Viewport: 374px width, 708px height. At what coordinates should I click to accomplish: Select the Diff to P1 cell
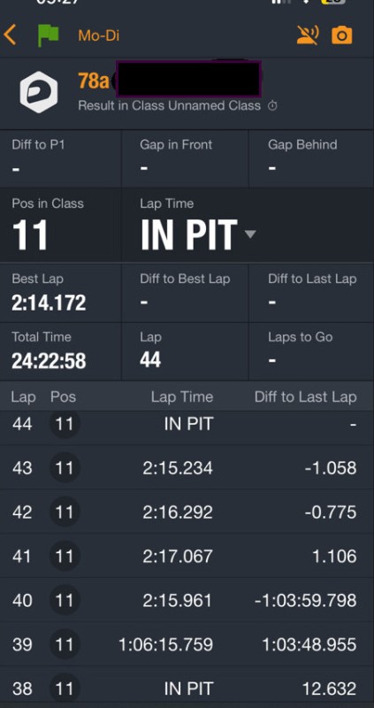click(60, 158)
